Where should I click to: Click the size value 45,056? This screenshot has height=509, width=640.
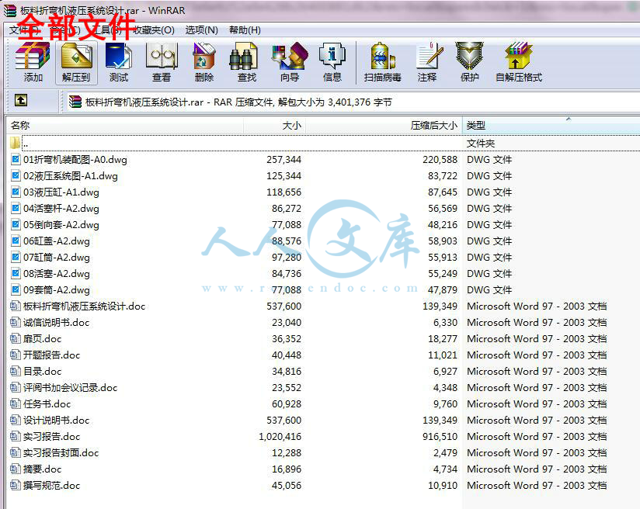click(x=287, y=486)
